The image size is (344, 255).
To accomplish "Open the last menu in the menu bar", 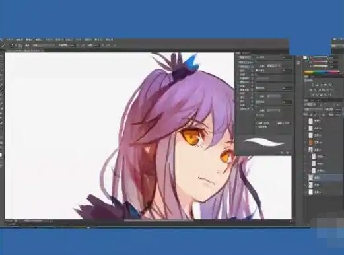I will coord(110,40).
